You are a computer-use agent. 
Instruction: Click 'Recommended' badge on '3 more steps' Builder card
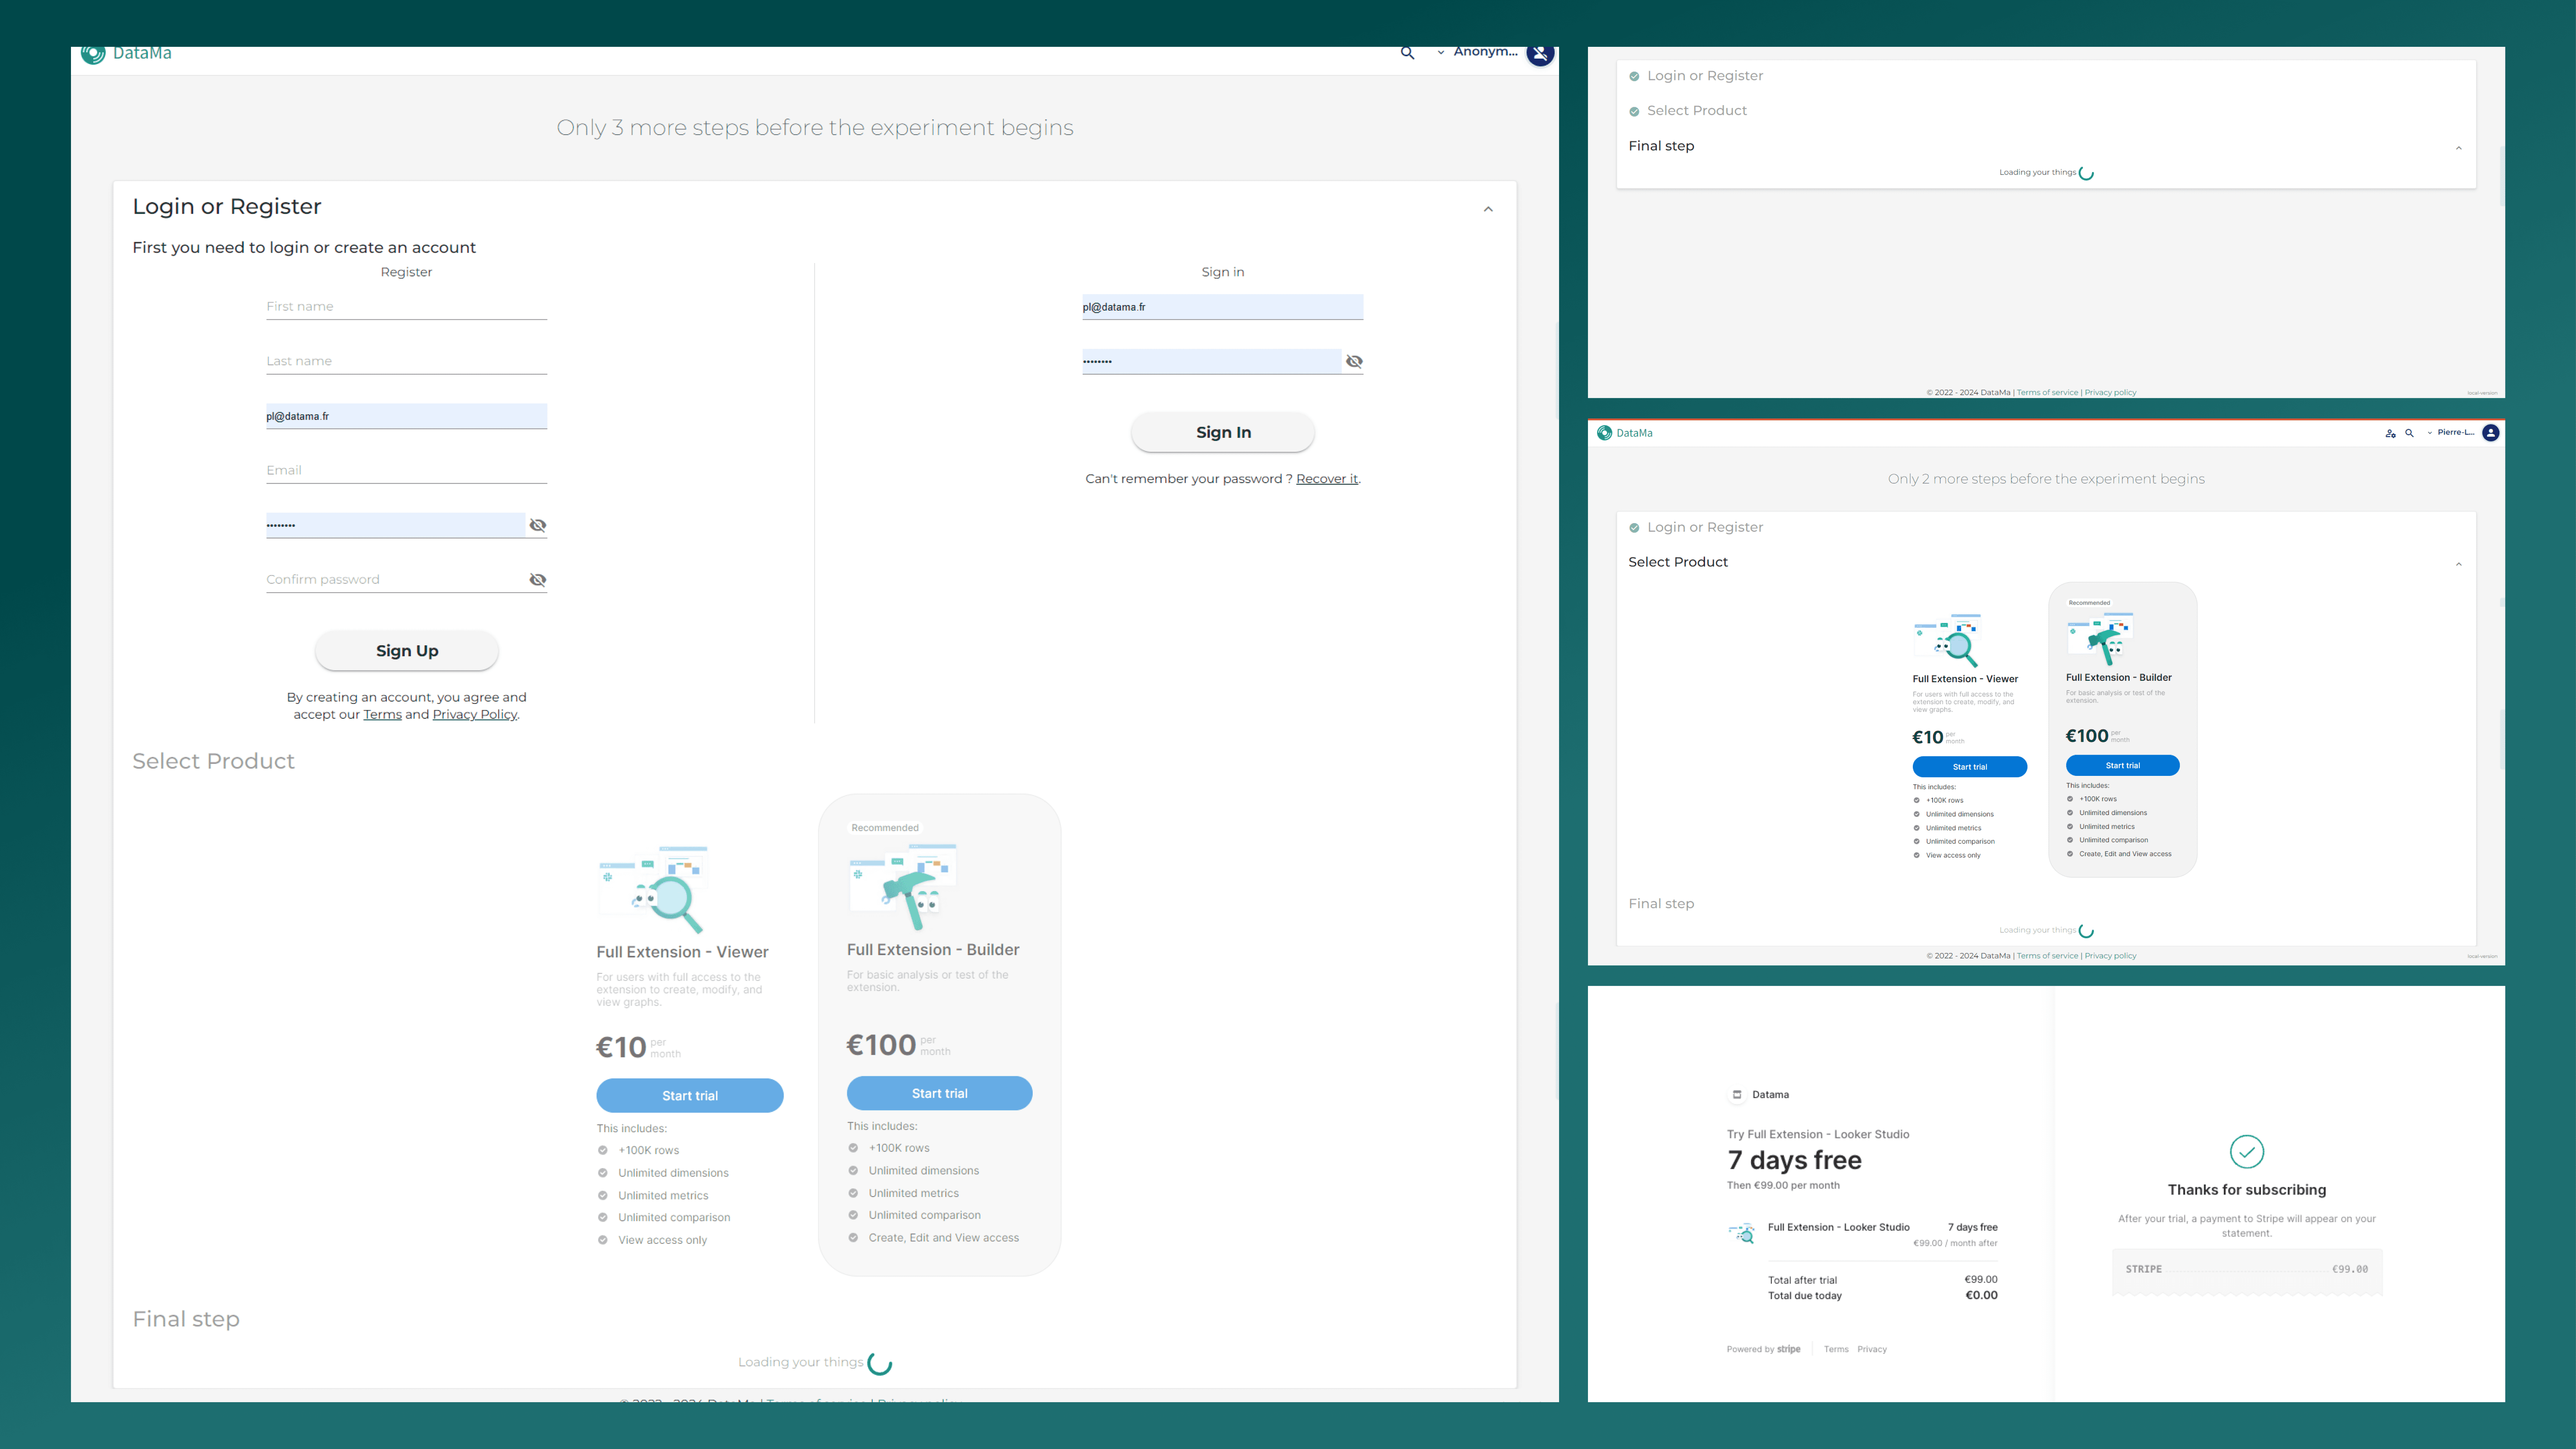click(x=885, y=828)
